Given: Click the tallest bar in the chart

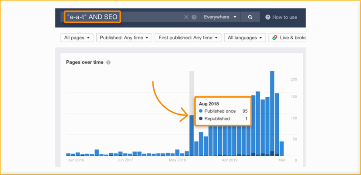Looking at the screenshot, I should (272, 113).
